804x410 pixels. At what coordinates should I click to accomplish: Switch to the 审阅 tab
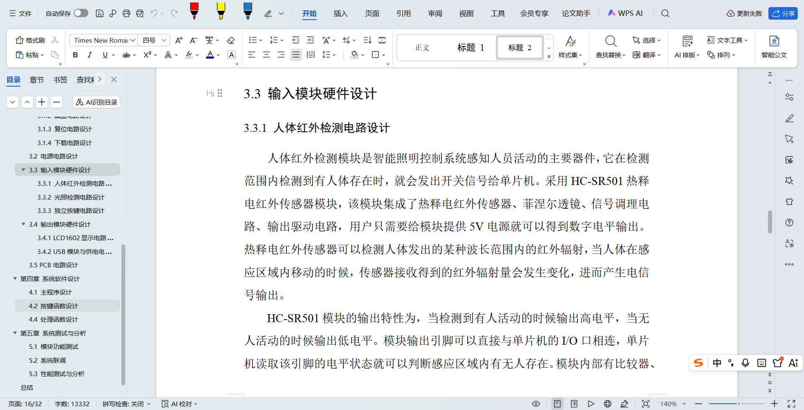tap(435, 13)
